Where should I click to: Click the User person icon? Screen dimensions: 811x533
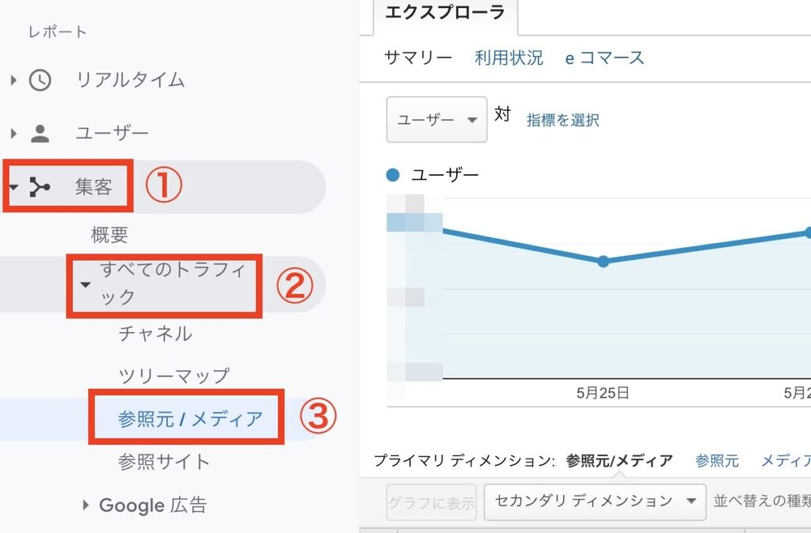click(x=40, y=133)
